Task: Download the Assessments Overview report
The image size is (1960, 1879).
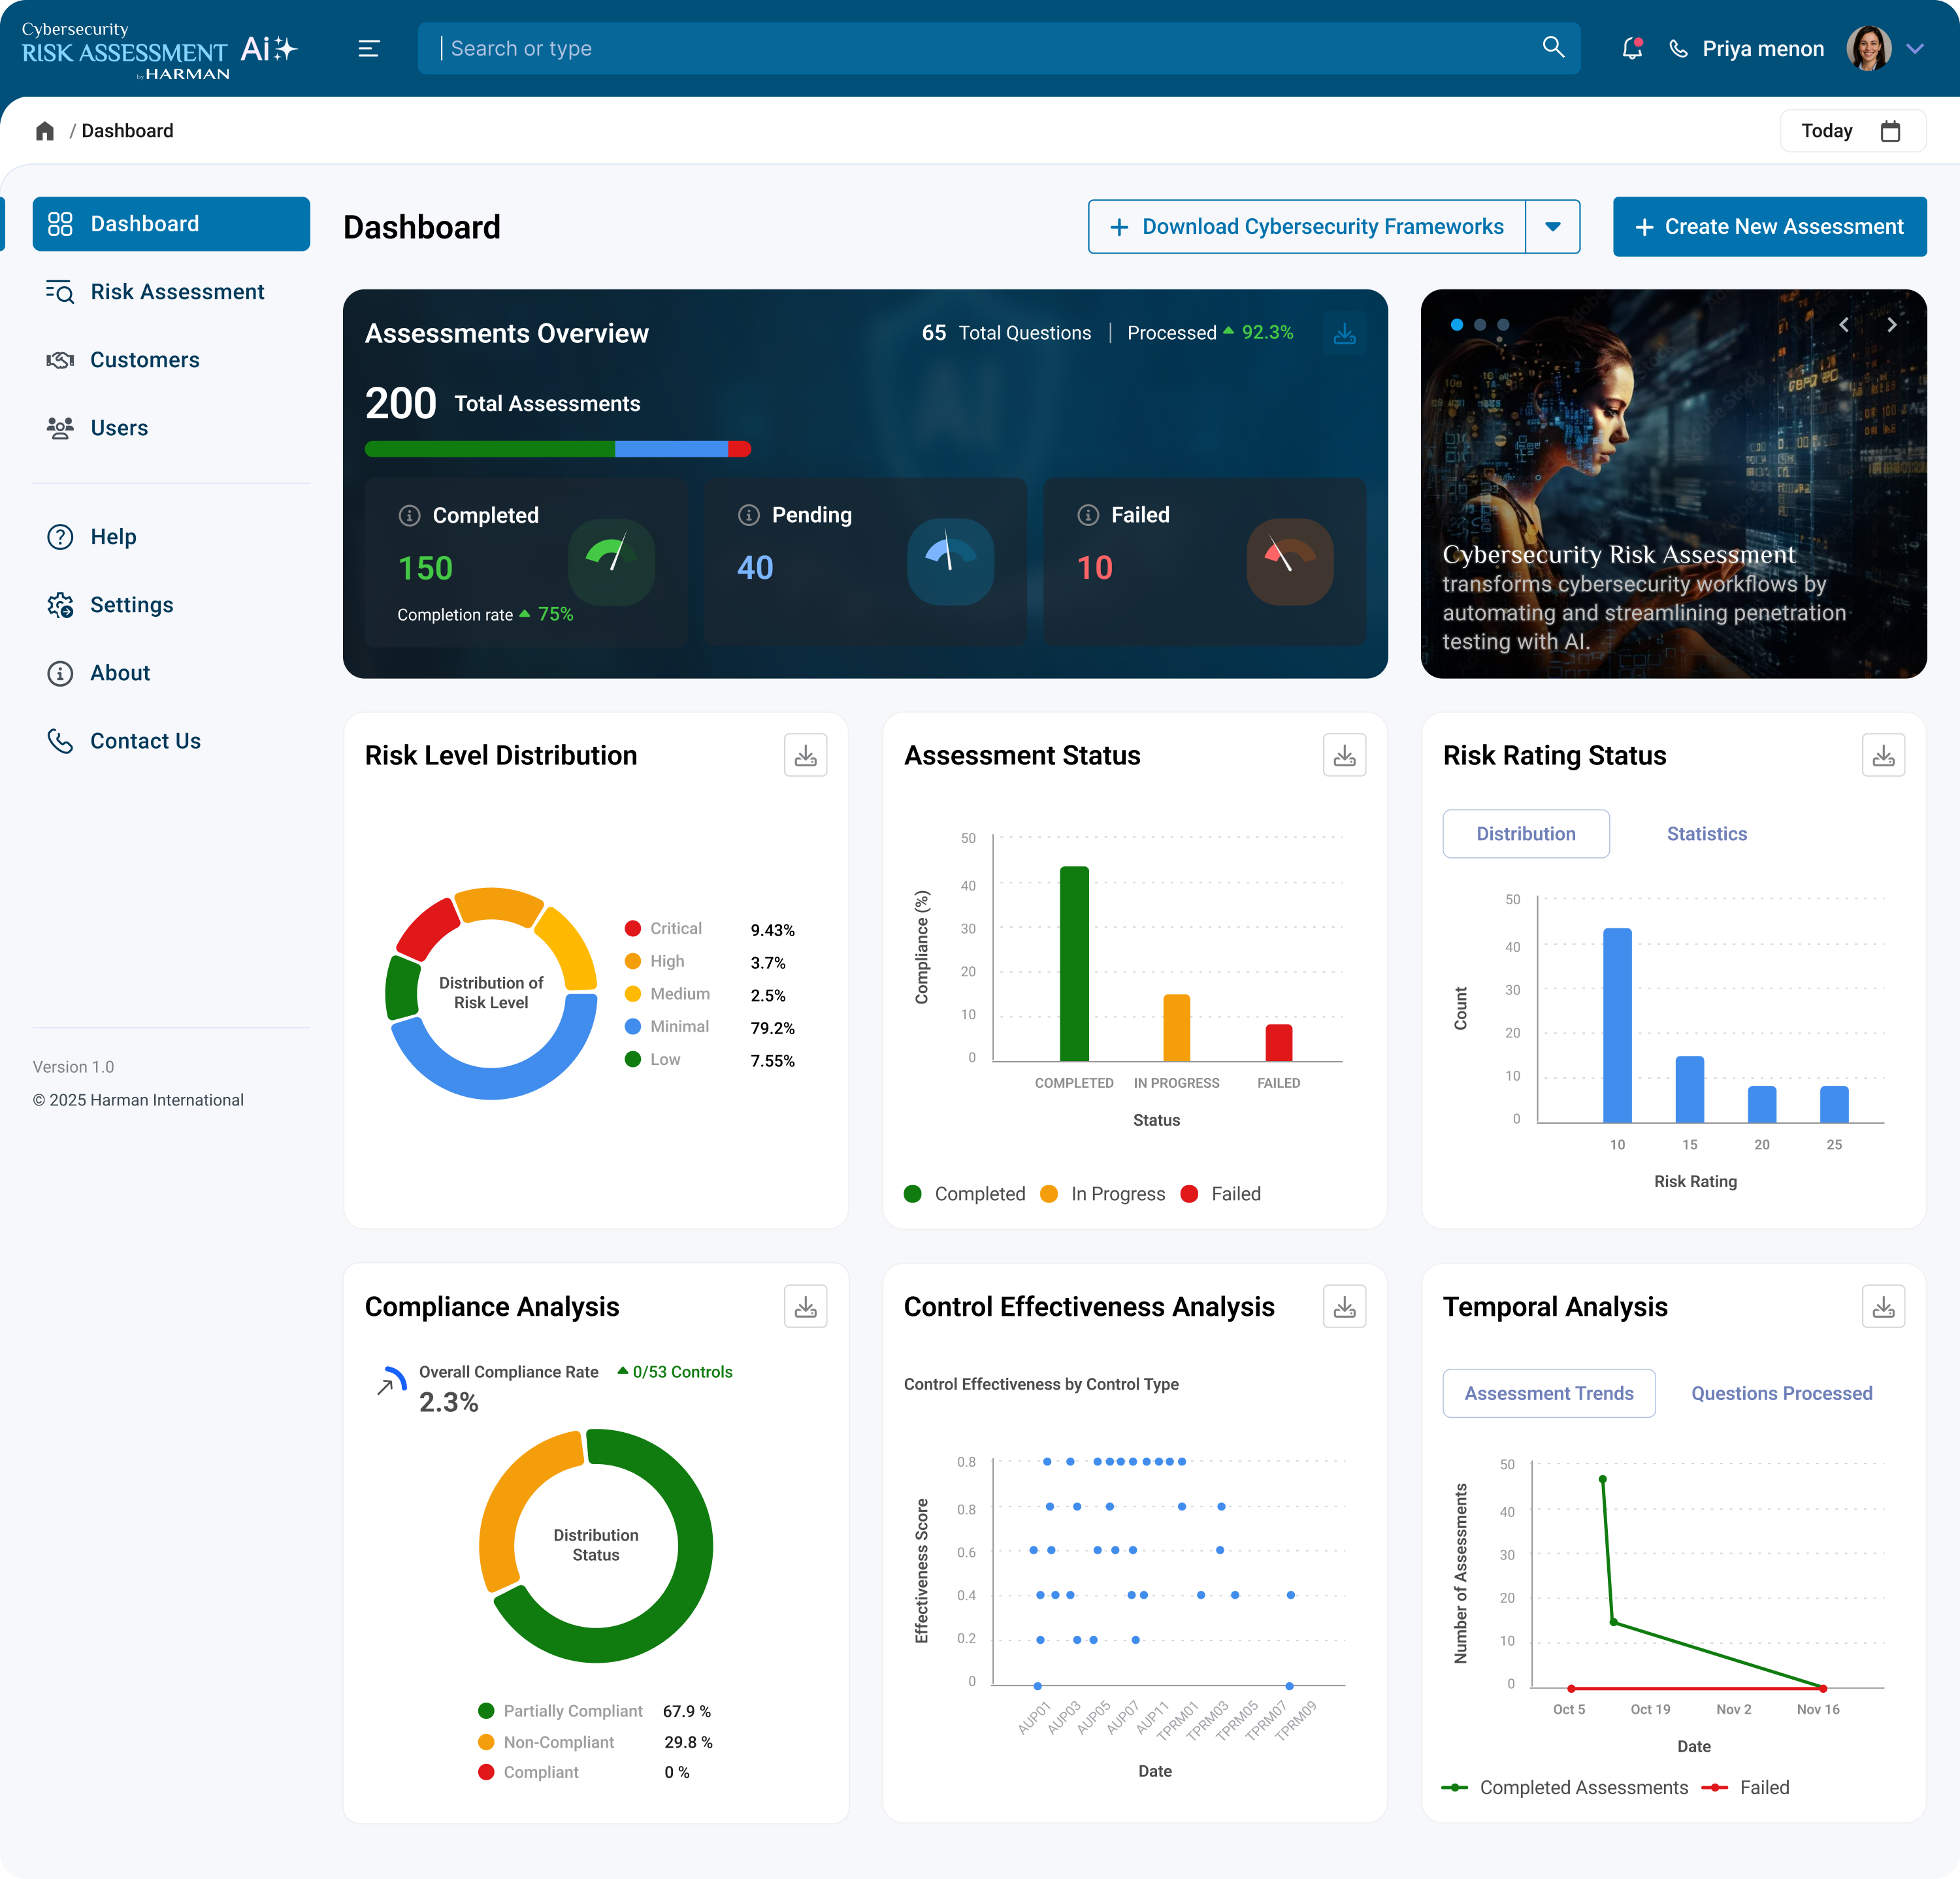Action: pos(1344,333)
